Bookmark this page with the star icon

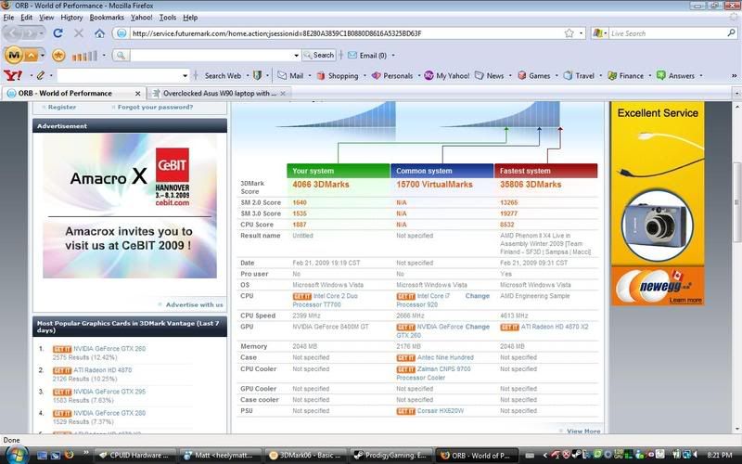(x=569, y=33)
